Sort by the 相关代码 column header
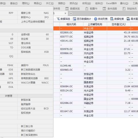 coord(71,24)
